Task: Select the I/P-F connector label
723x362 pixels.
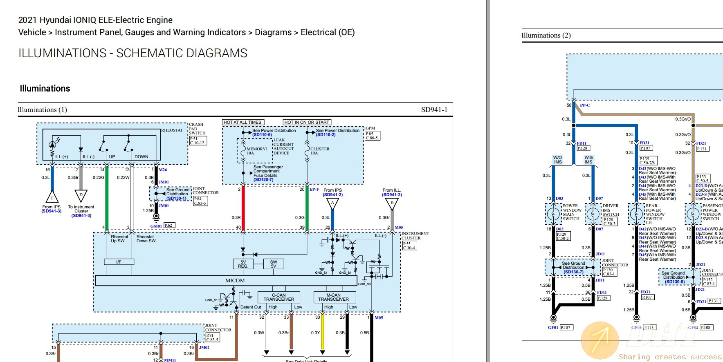Action: [314, 190]
